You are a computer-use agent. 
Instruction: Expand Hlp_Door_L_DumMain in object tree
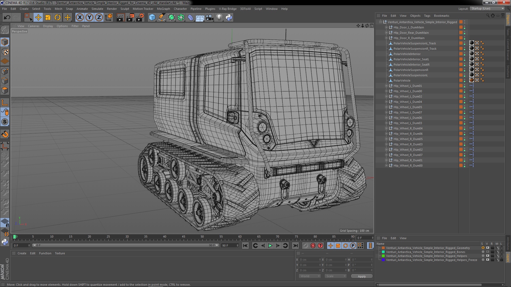coord(386,27)
